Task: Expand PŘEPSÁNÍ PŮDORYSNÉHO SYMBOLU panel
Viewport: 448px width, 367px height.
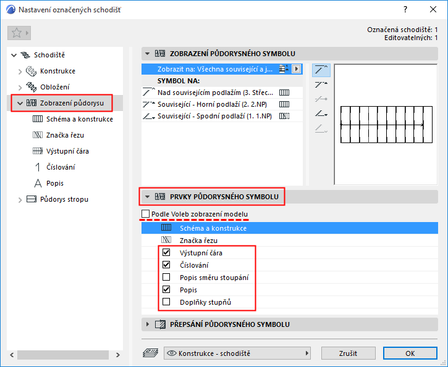Action: (148, 324)
